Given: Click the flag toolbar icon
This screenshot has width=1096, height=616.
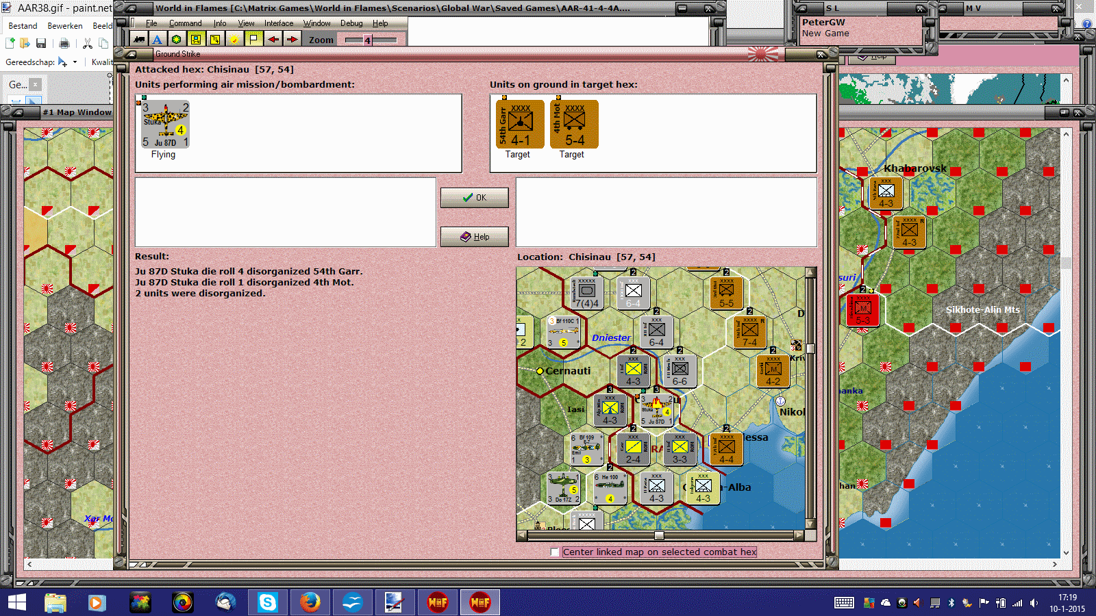Looking at the screenshot, I should tap(253, 40).
